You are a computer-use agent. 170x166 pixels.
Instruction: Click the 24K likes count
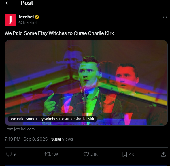94,154
